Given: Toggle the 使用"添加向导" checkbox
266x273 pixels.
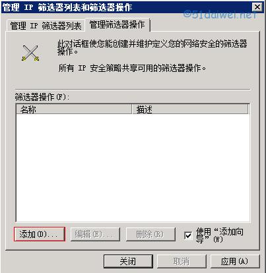Looking at the screenshot, I should tap(188, 235).
